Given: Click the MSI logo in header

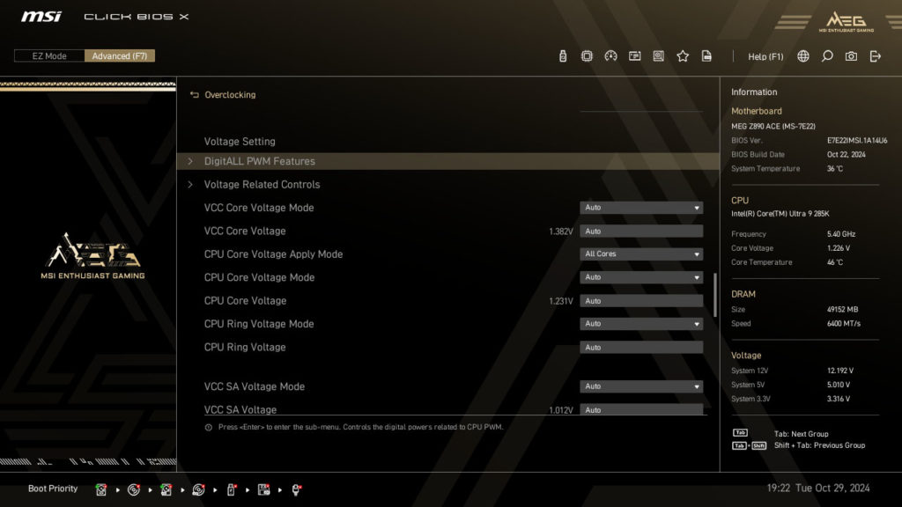Looking at the screenshot, I should pyautogui.click(x=41, y=17).
